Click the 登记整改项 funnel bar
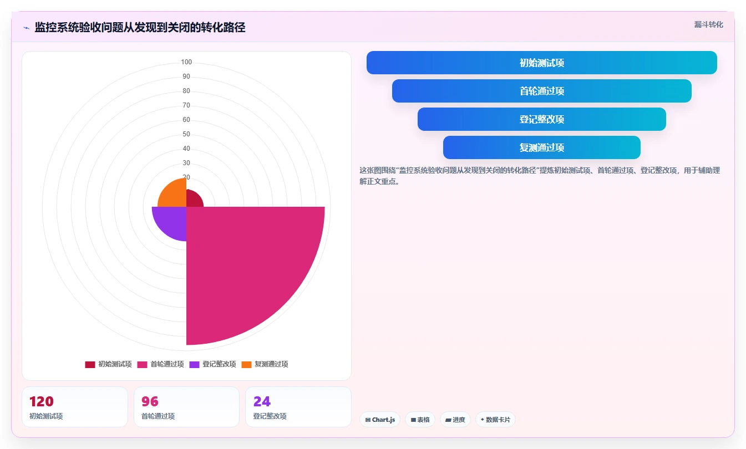 click(x=541, y=119)
